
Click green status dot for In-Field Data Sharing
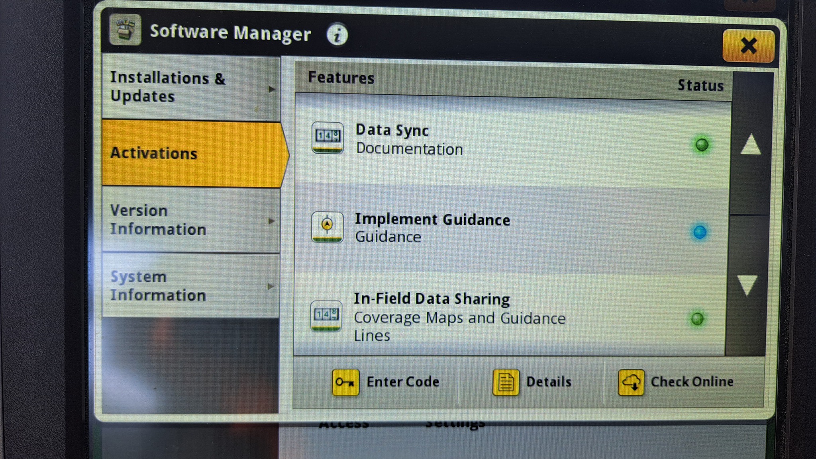[x=697, y=318]
